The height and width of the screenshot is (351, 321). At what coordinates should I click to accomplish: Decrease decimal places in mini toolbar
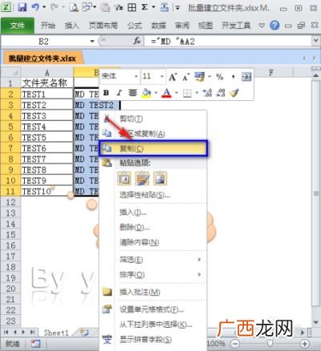click(221, 93)
